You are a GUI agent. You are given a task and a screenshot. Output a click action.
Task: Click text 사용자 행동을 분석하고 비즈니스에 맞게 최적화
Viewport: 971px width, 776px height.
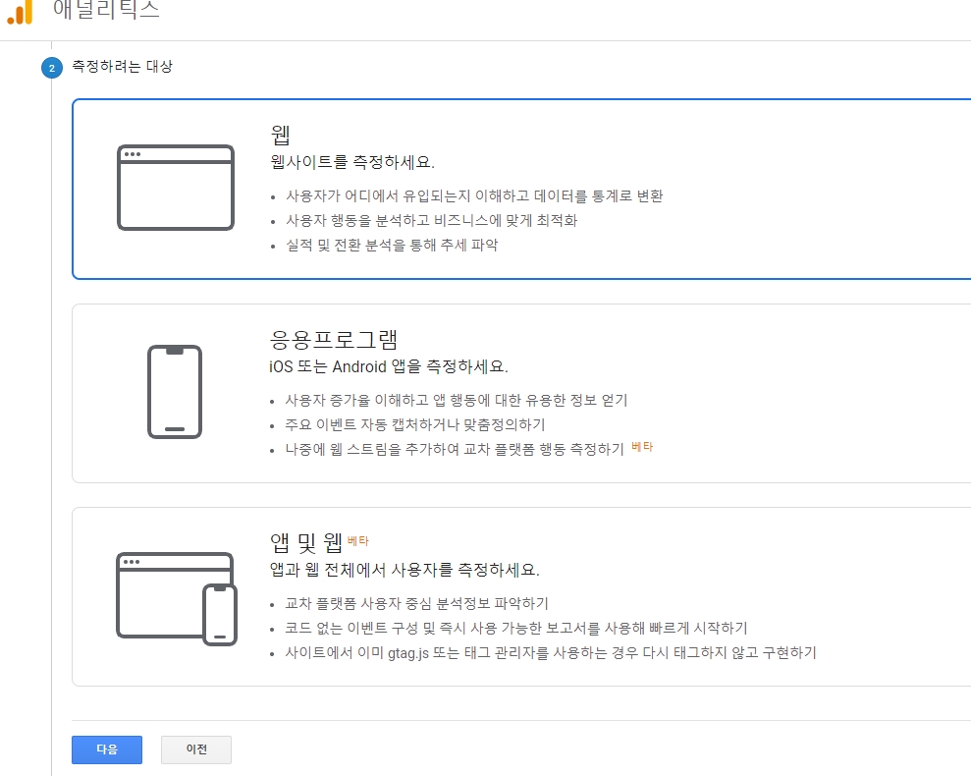pyautogui.click(x=432, y=220)
